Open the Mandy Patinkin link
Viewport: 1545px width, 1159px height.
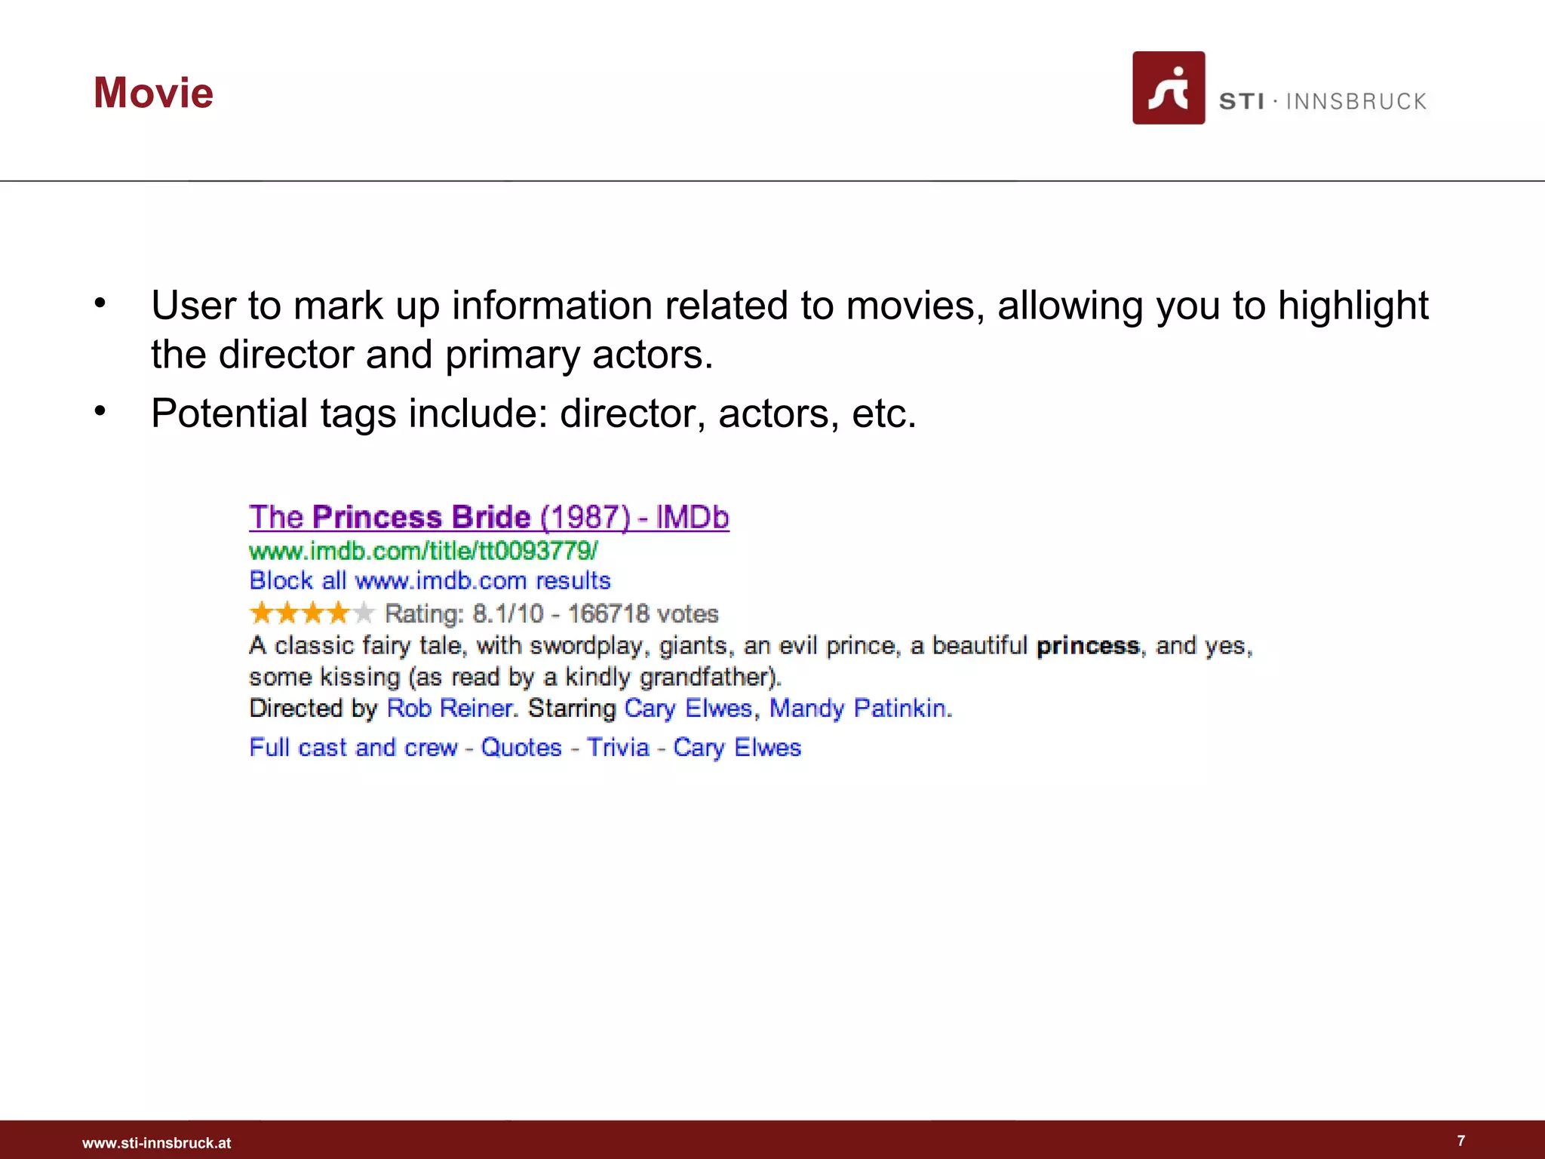click(860, 708)
